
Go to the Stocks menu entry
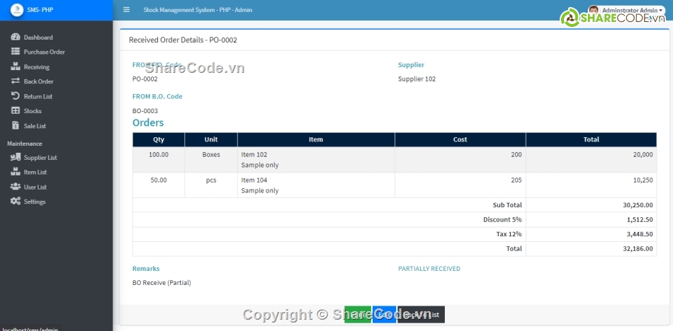pos(33,111)
